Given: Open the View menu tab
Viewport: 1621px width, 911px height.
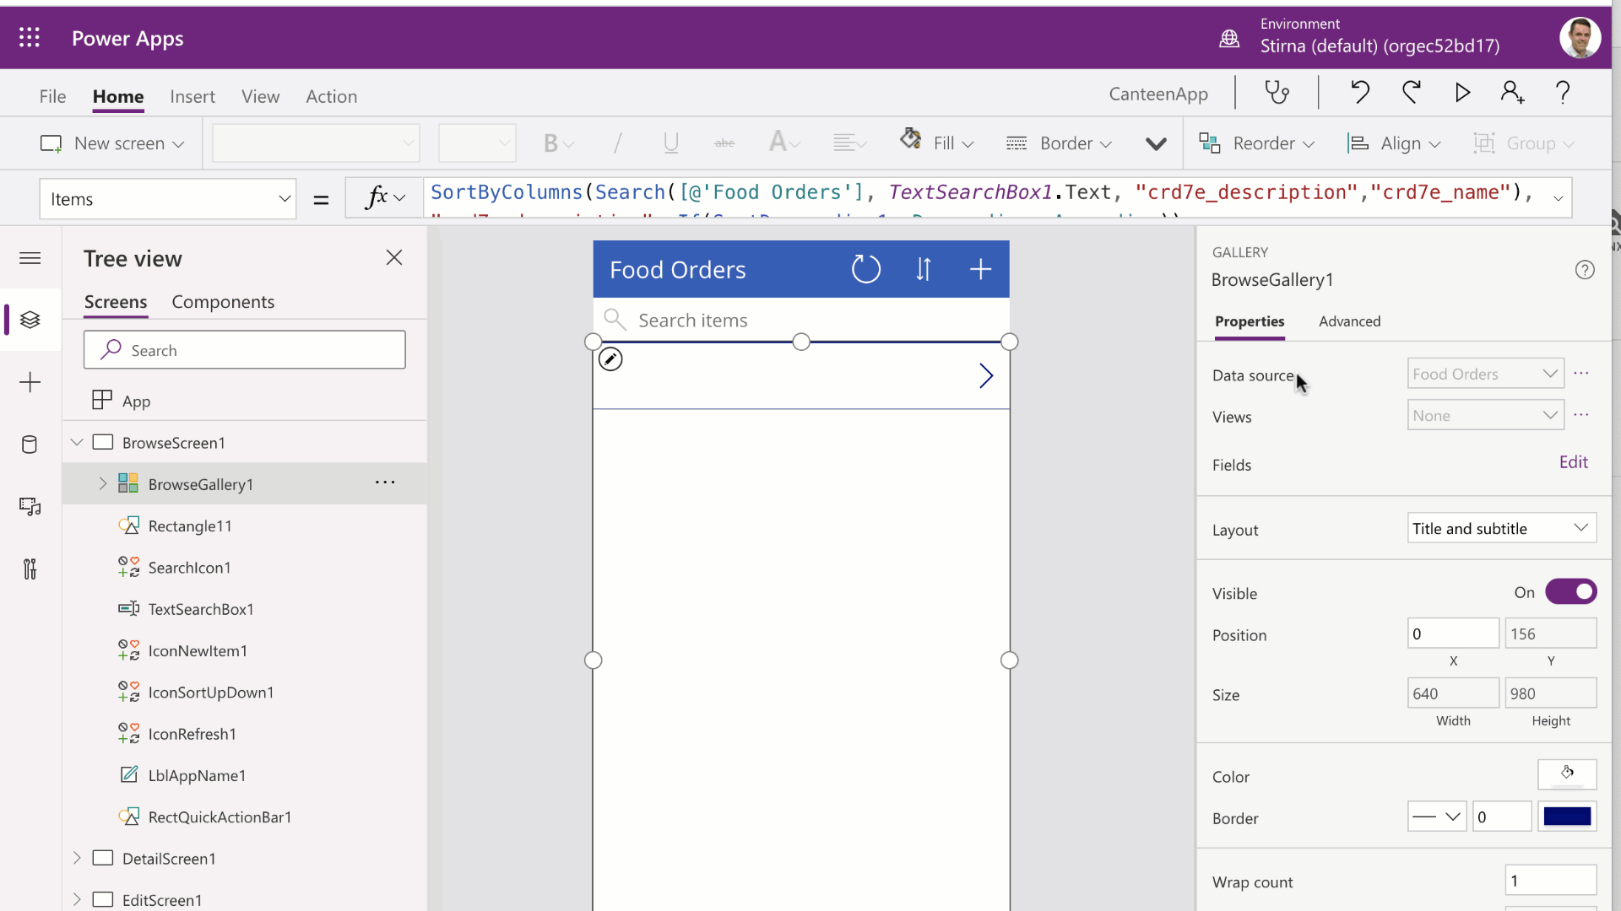Looking at the screenshot, I should (260, 96).
